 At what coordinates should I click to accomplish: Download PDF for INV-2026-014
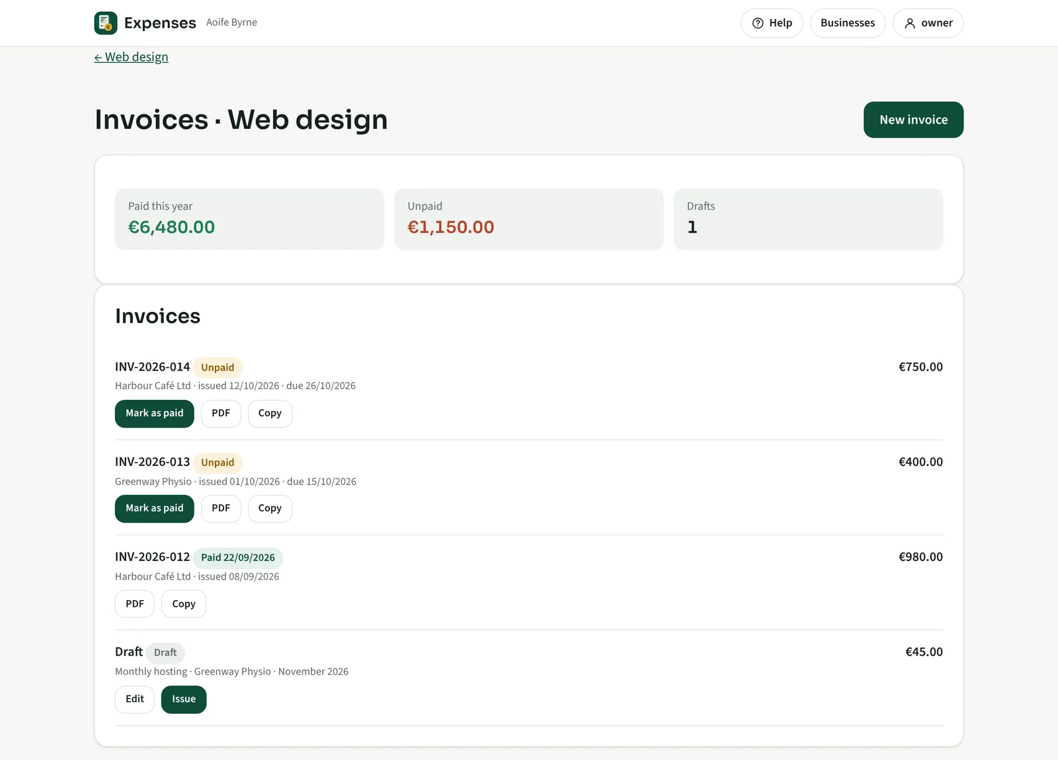[221, 413]
